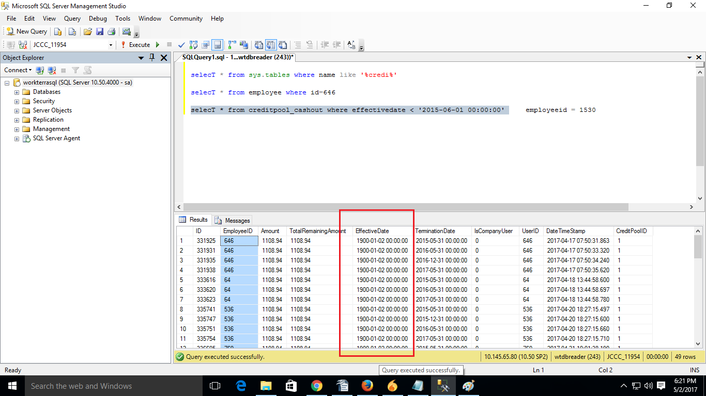706x396 pixels.
Task: Click Object Explorer disconnect icon
Action: (52, 70)
